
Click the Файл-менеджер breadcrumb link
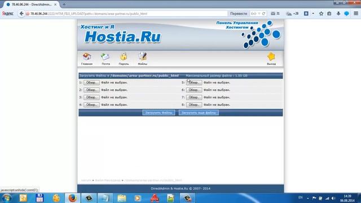point(108,180)
